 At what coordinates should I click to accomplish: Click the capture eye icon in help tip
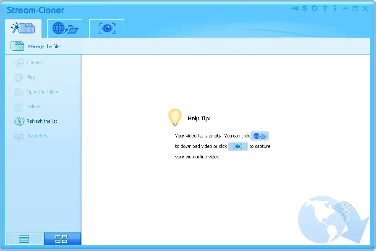coord(238,146)
